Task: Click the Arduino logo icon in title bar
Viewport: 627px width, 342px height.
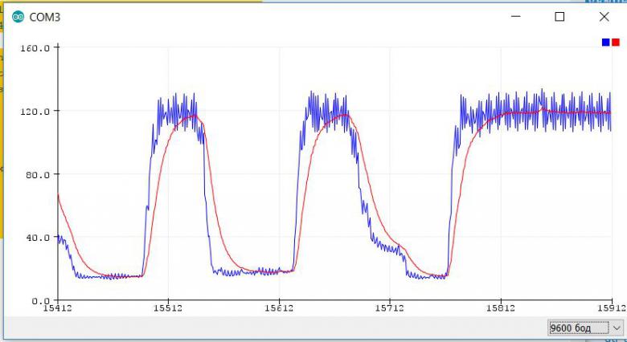Action: (x=18, y=17)
